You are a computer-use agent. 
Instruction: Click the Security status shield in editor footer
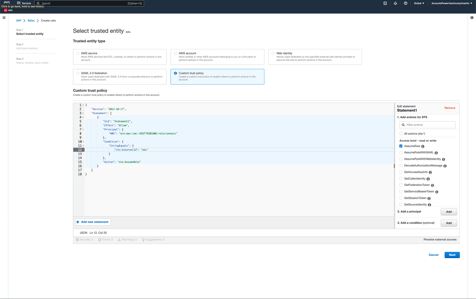(77, 239)
